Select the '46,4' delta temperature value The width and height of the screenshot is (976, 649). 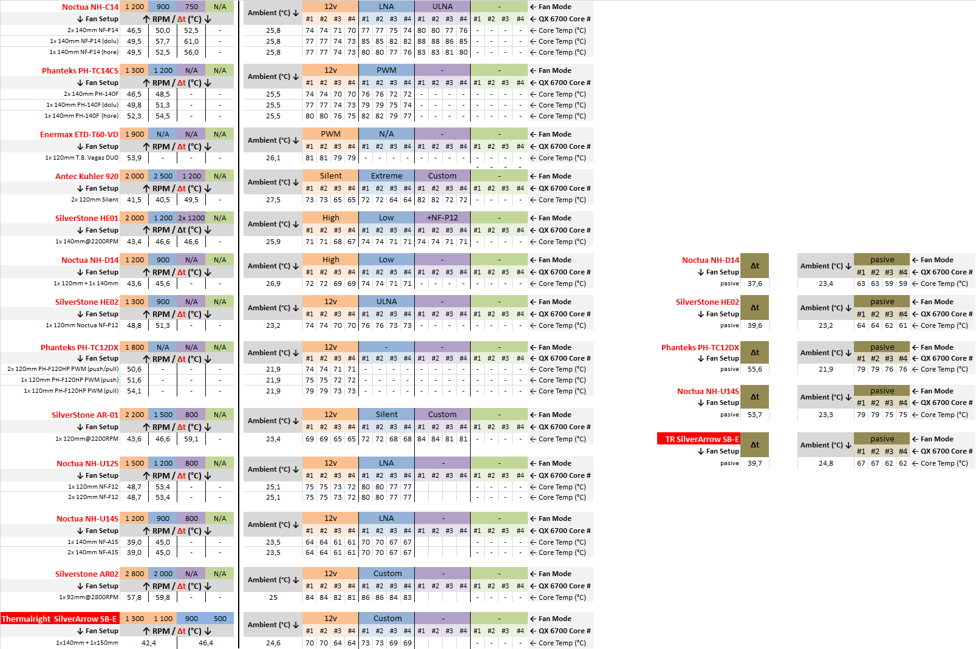(206, 643)
